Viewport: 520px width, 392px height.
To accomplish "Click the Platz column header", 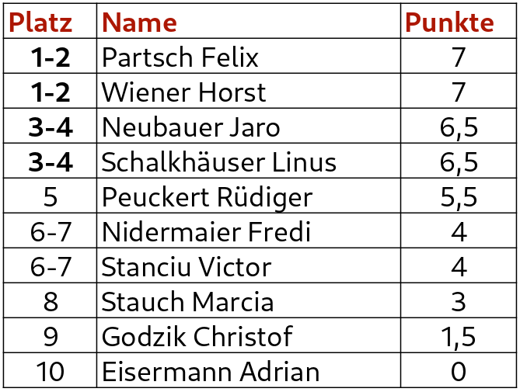I will (40, 23).
